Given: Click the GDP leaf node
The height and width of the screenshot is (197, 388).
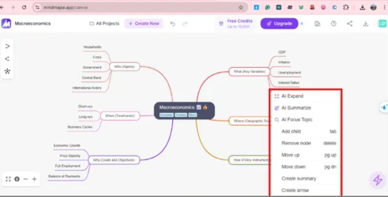Looking at the screenshot, I should coord(282,52).
